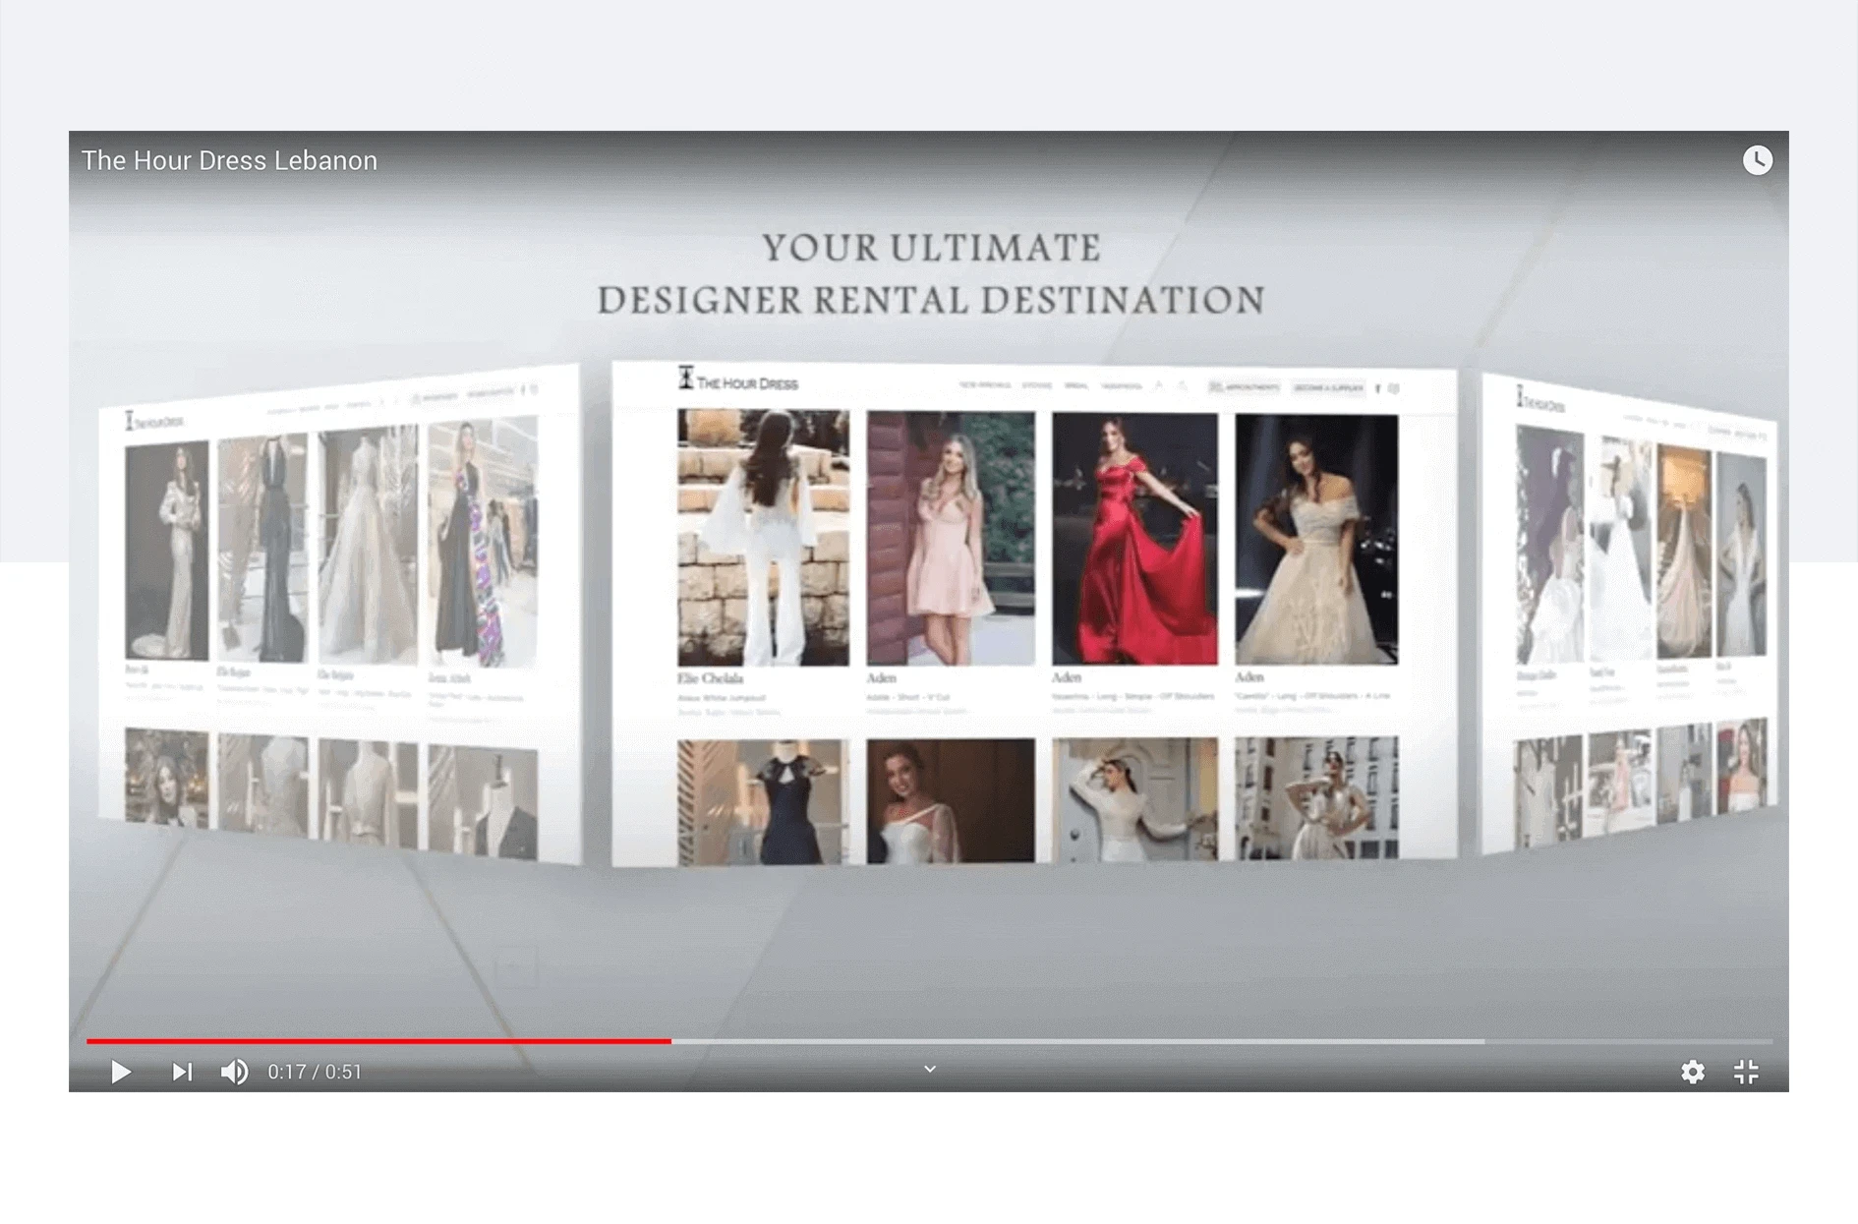Mute the video volume speaker icon

pyautogui.click(x=234, y=1072)
